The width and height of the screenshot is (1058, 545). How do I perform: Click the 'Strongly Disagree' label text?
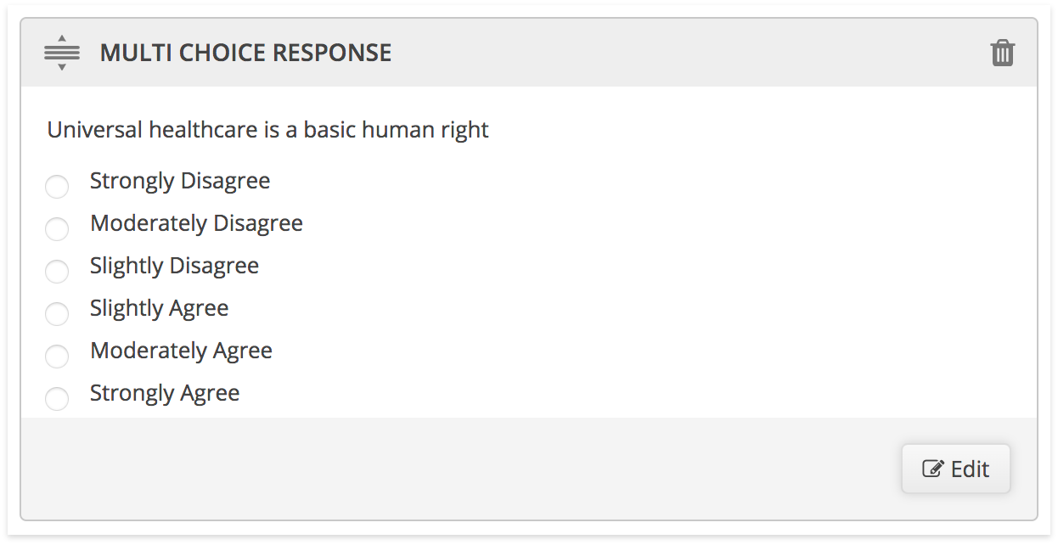click(x=180, y=181)
